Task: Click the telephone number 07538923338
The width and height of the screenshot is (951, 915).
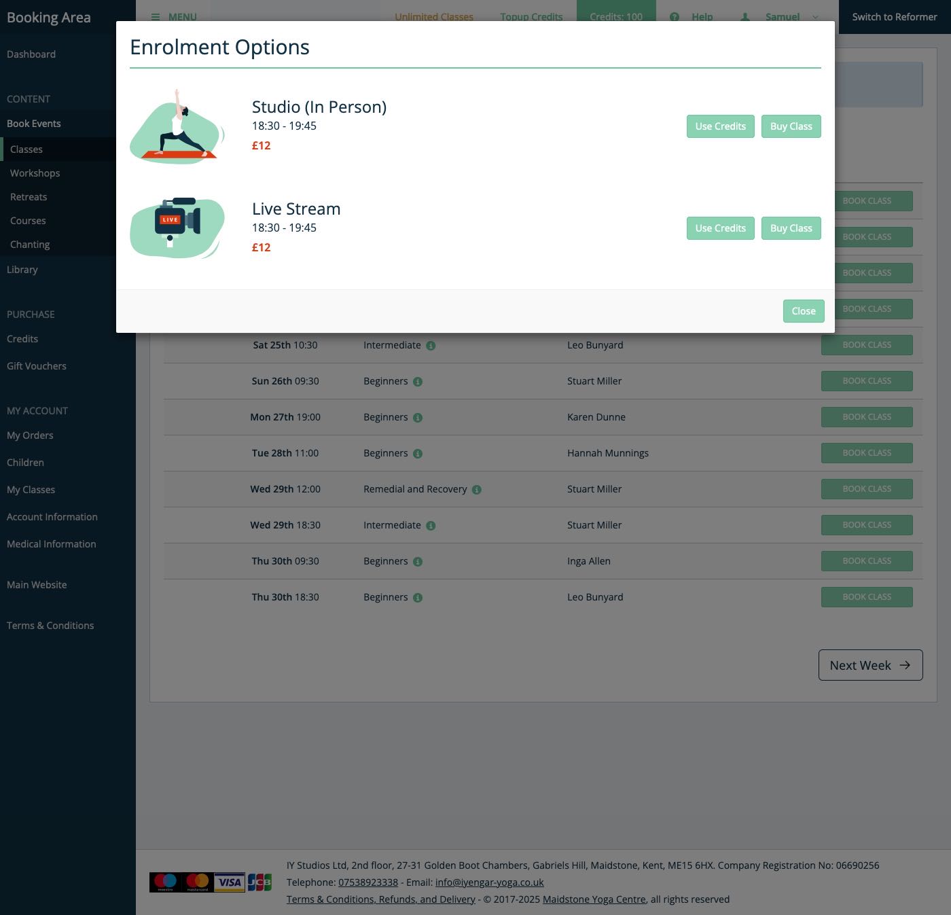Action: point(368,882)
